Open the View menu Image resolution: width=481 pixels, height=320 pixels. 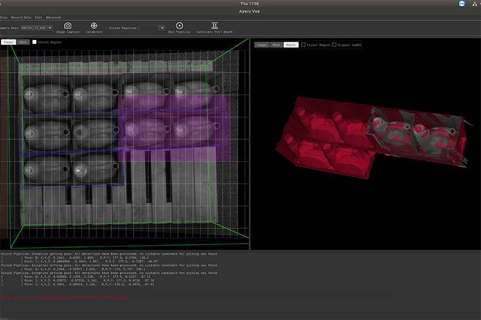(4, 18)
